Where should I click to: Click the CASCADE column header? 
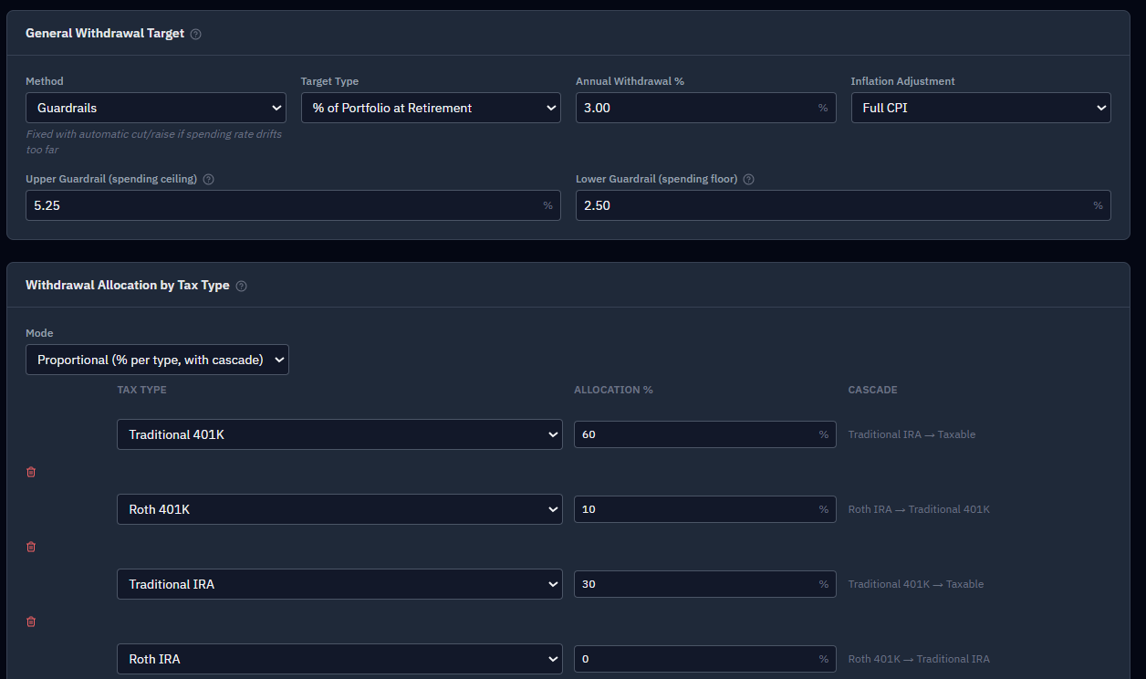click(872, 390)
